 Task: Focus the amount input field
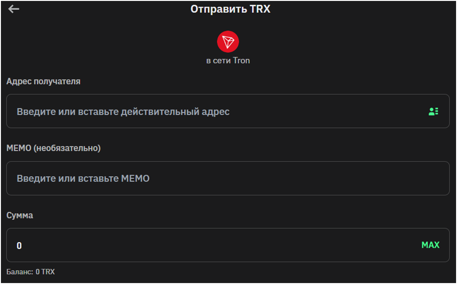(228, 245)
